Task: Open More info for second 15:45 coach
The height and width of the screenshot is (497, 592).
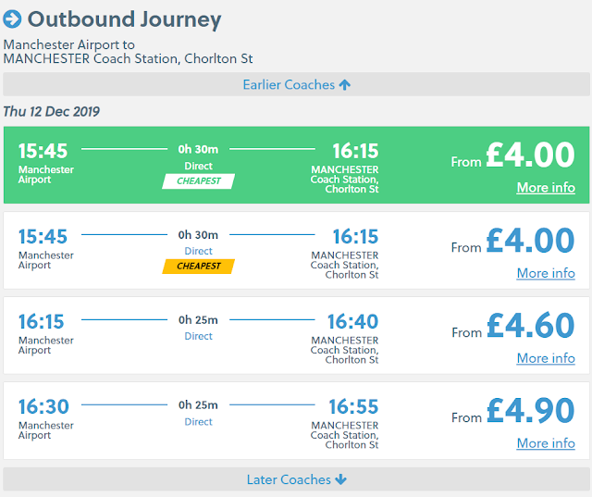Action: coord(546,273)
